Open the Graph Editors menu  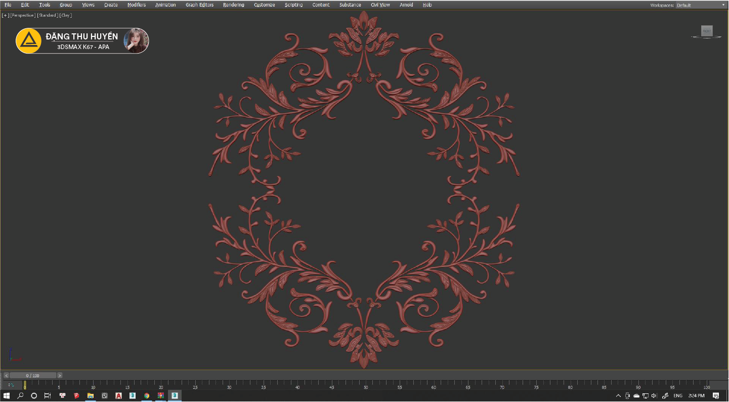(199, 5)
